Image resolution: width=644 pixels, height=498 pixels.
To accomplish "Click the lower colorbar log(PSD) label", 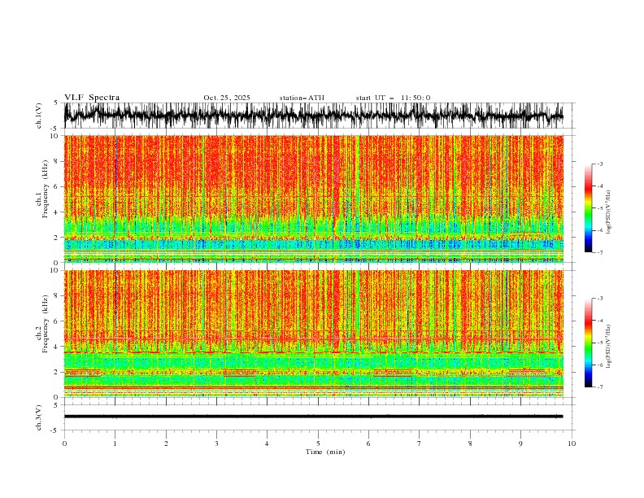I will point(610,346).
